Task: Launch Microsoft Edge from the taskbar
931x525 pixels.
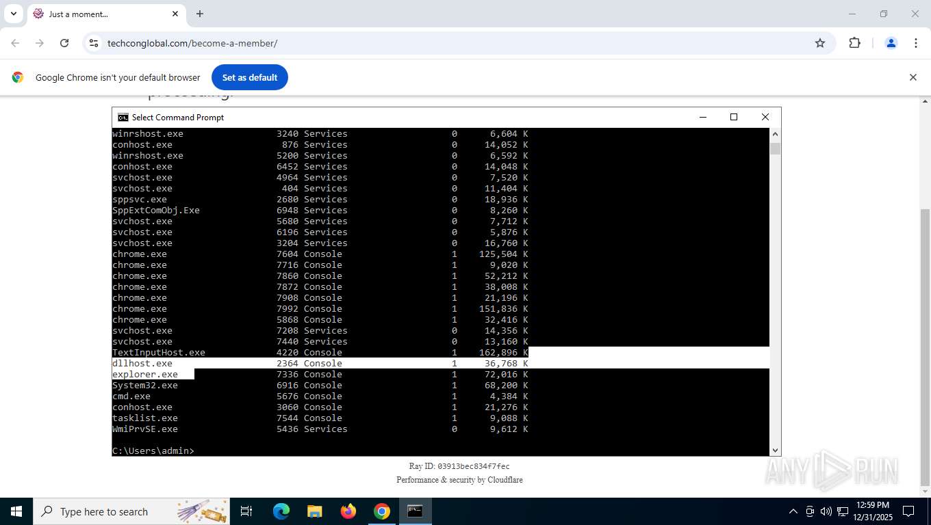Action: coord(281,511)
